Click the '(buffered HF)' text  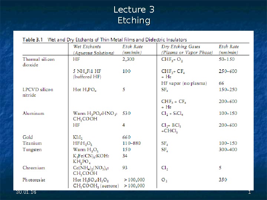87,77
